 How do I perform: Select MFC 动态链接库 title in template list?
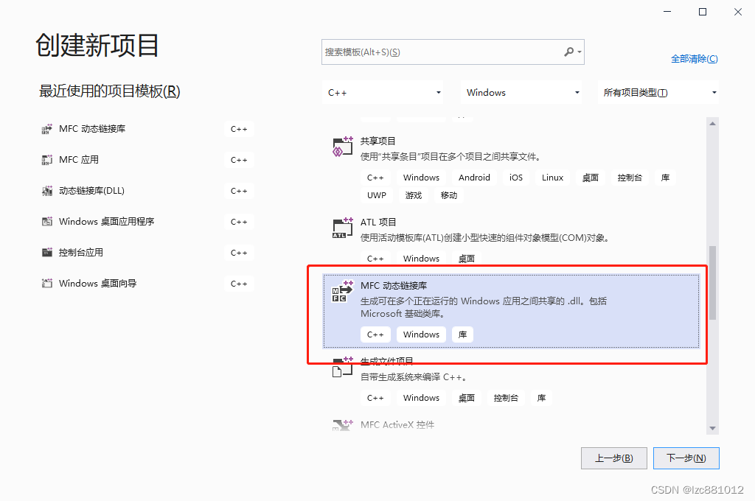click(x=394, y=285)
